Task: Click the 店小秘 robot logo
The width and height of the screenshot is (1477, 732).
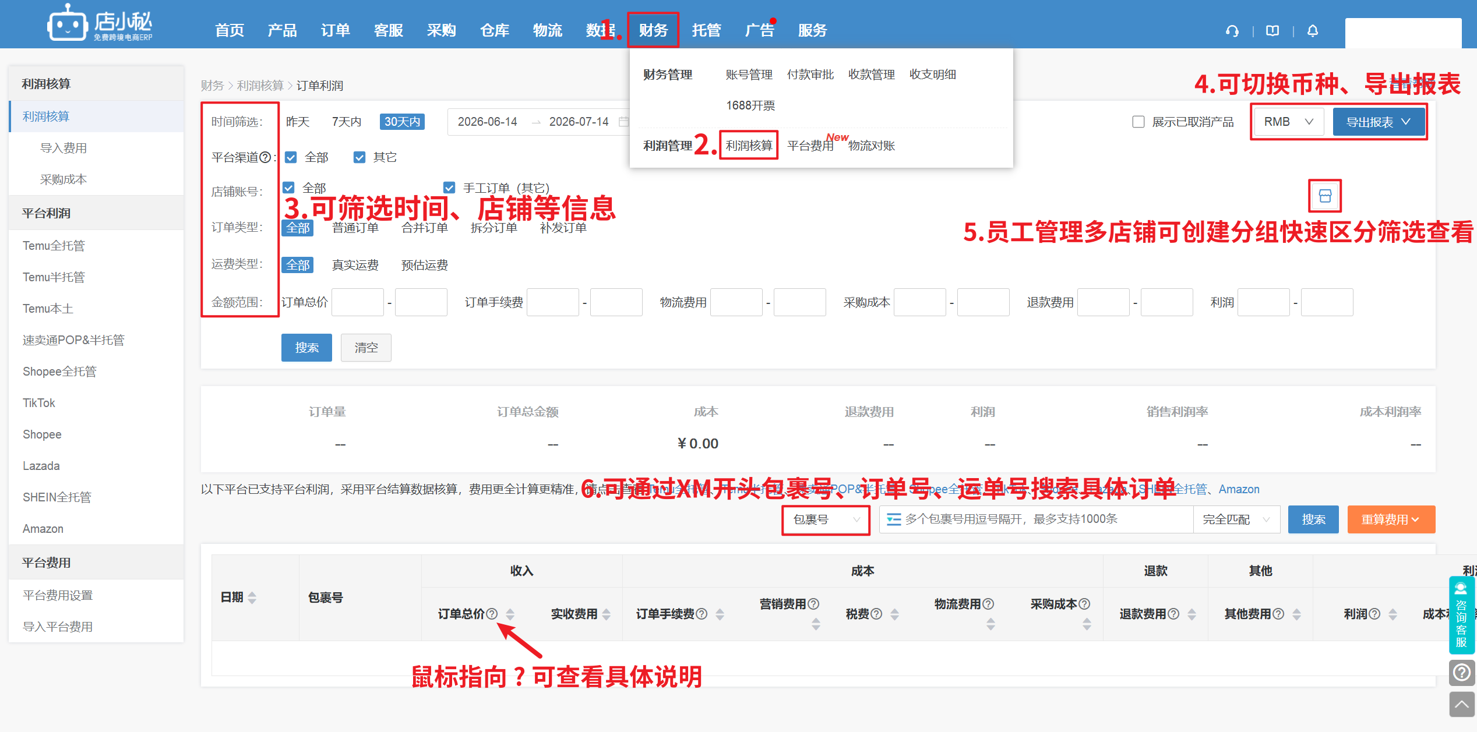Action: tap(99, 23)
